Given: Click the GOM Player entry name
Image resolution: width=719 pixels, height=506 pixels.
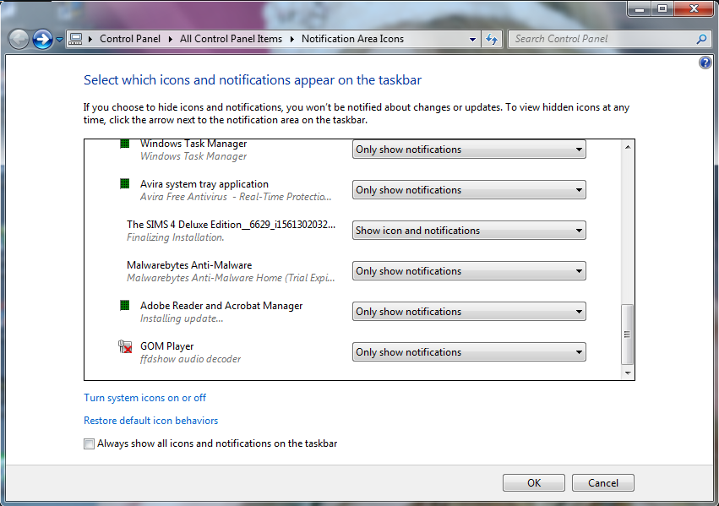Looking at the screenshot, I should click(167, 346).
